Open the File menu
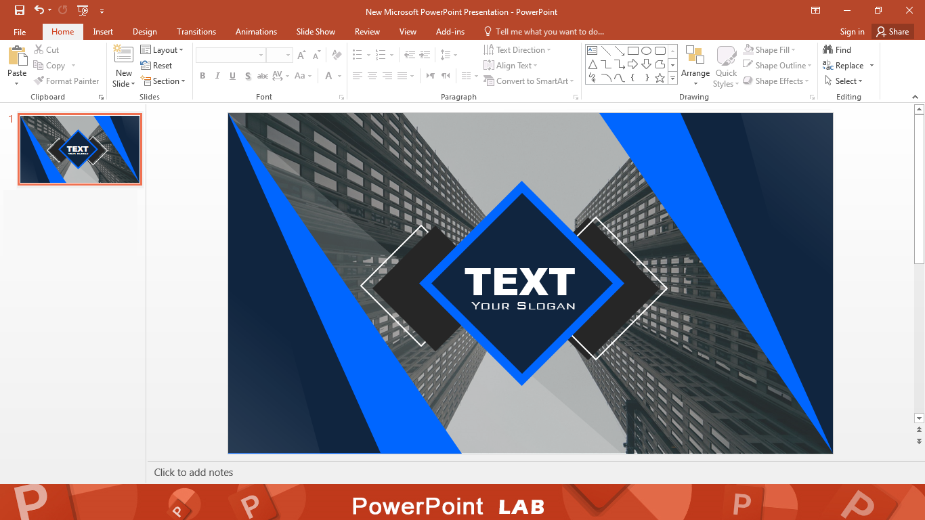The image size is (925, 520). [x=20, y=32]
